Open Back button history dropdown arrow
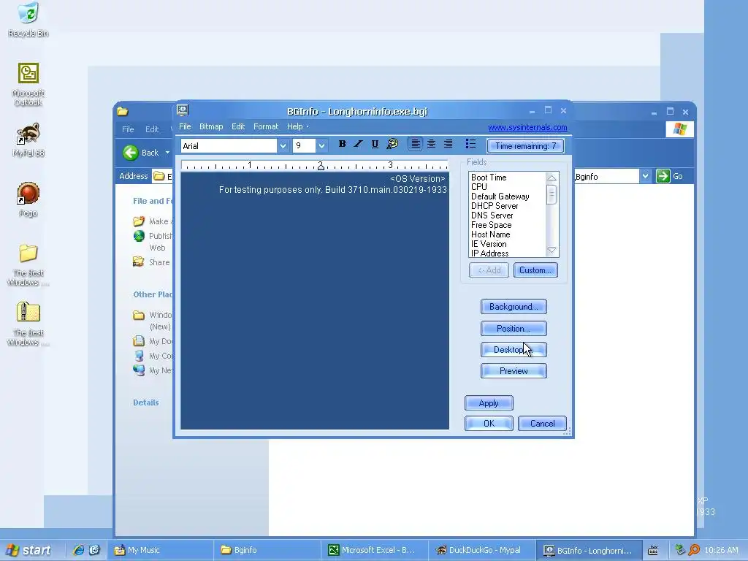 click(x=167, y=153)
